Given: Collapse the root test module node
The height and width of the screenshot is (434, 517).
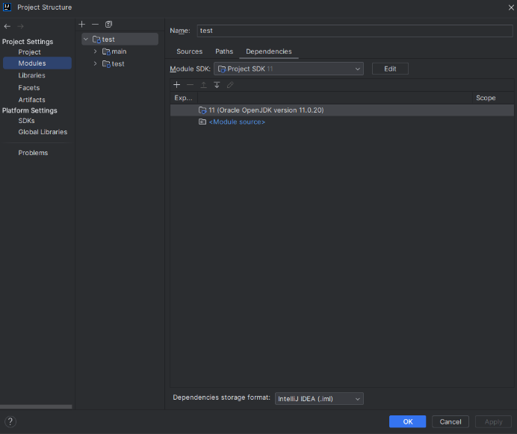Looking at the screenshot, I should point(86,40).
